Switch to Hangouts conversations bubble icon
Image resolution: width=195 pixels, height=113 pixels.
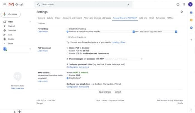(19, 112)
